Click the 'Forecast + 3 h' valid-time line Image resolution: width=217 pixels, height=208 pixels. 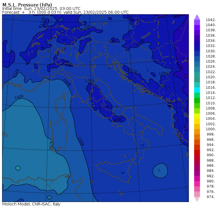(65, 12)
